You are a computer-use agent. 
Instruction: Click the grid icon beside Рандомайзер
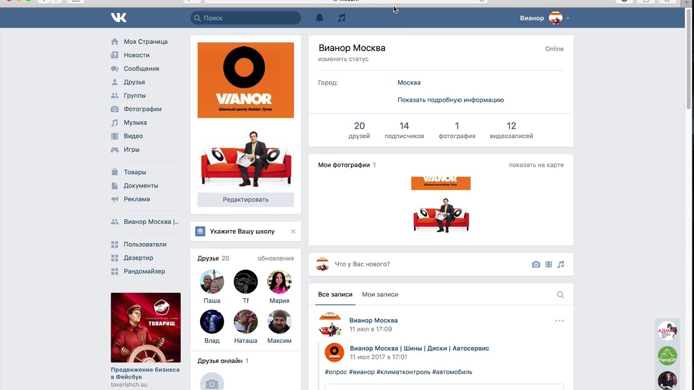pos(114,271)
